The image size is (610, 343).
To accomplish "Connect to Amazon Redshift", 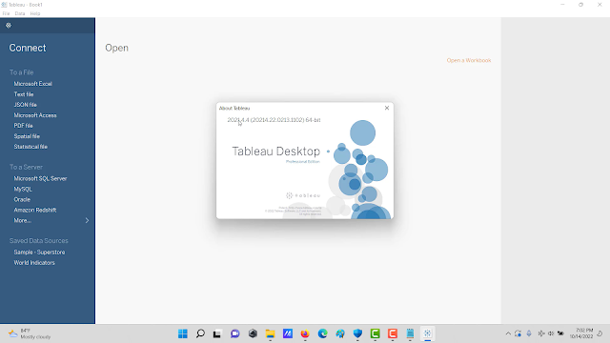I will pyautogui.click(x=35, y=210).
